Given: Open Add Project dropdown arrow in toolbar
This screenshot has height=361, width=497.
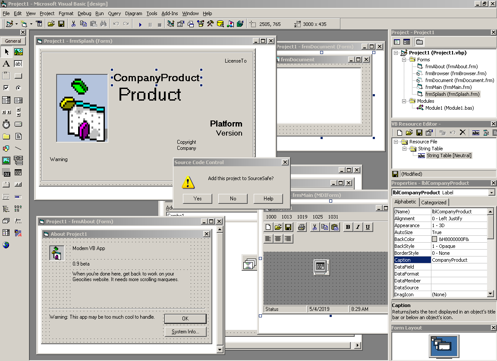Looking at the screenshot, I should click(16, 24).
